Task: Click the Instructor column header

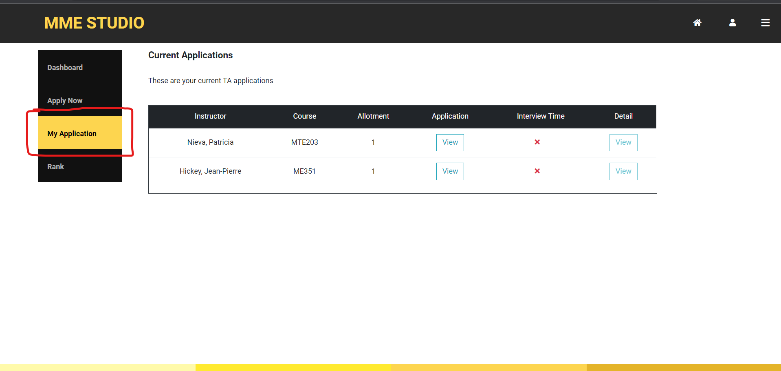Action: pyautogui.click(x=210, y=116)
